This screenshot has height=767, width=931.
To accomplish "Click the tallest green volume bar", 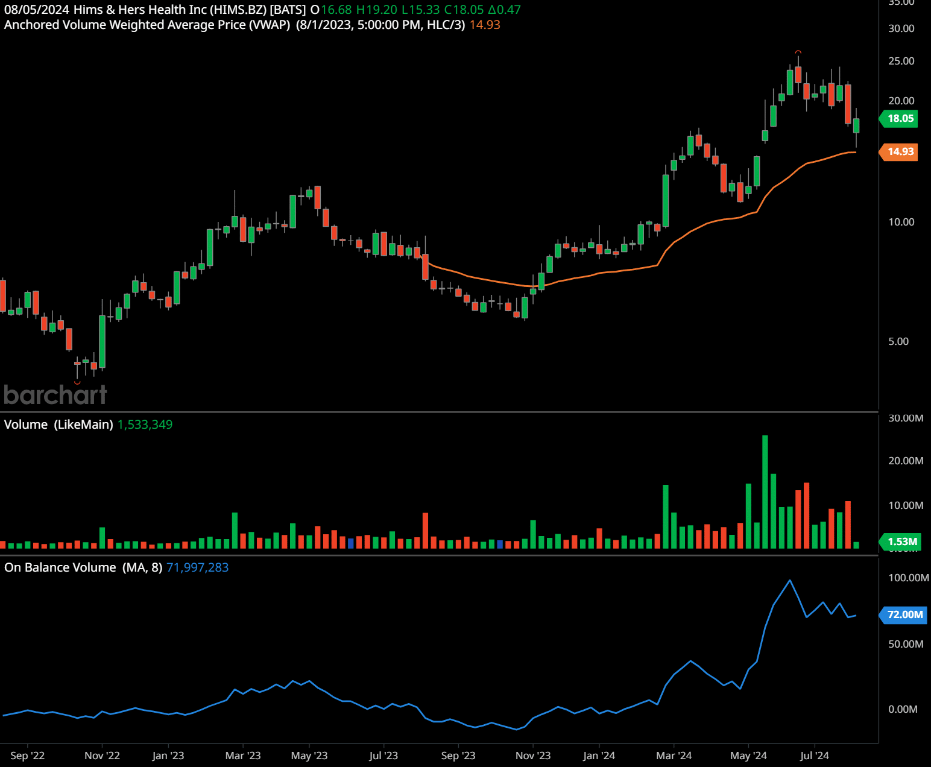I will 765,491.
